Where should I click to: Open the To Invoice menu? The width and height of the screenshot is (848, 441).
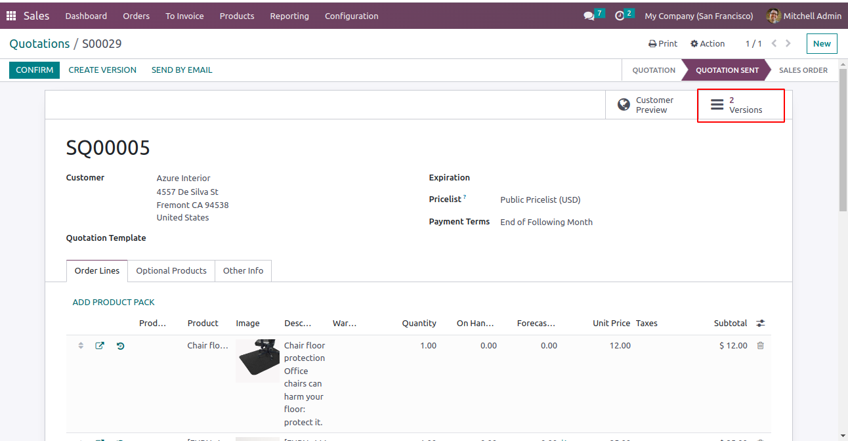(x=184, y=16)
